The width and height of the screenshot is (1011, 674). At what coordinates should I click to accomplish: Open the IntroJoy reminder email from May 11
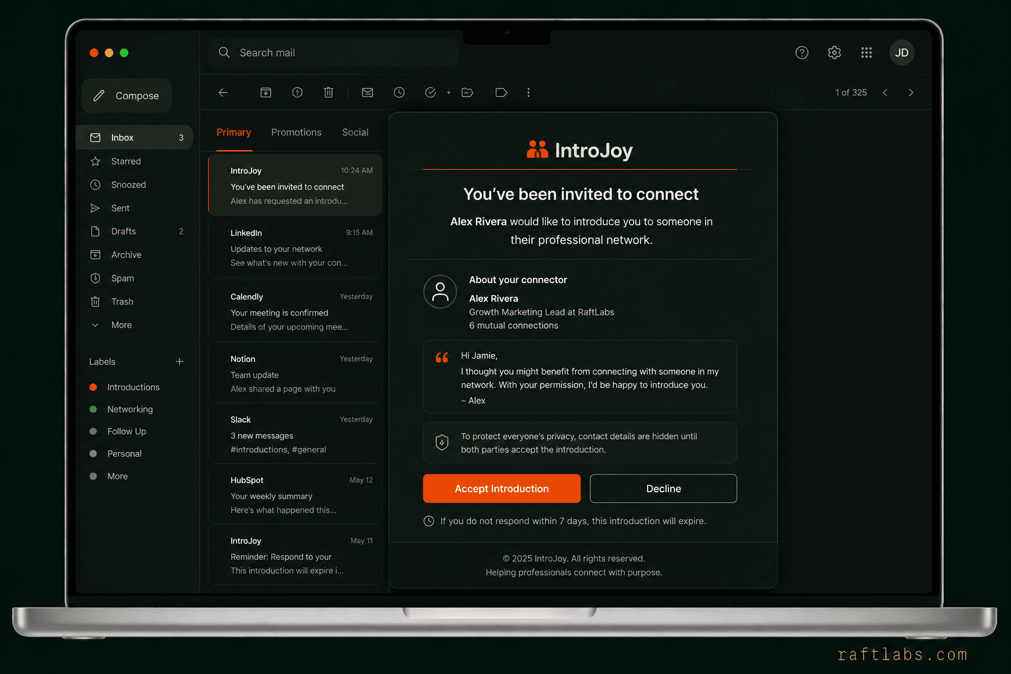point(295,556)
